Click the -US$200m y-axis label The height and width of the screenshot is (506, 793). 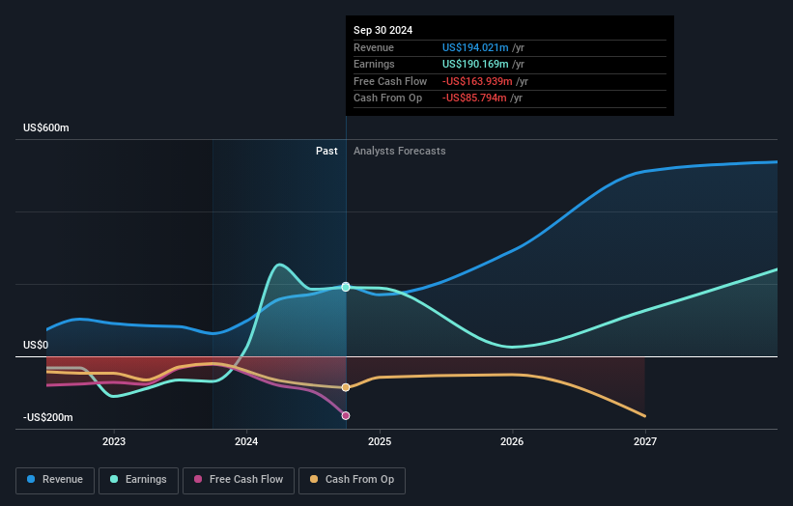pyautogui.click(x=47, y=417)
